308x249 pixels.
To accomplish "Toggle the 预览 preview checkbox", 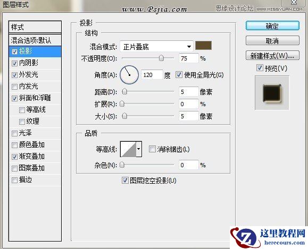I will click(x=260, y=68).
